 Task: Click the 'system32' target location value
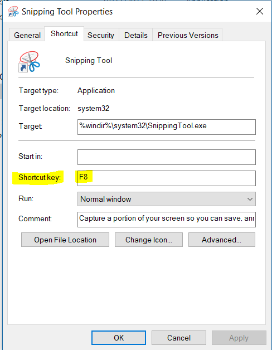[x=93, y=109]
